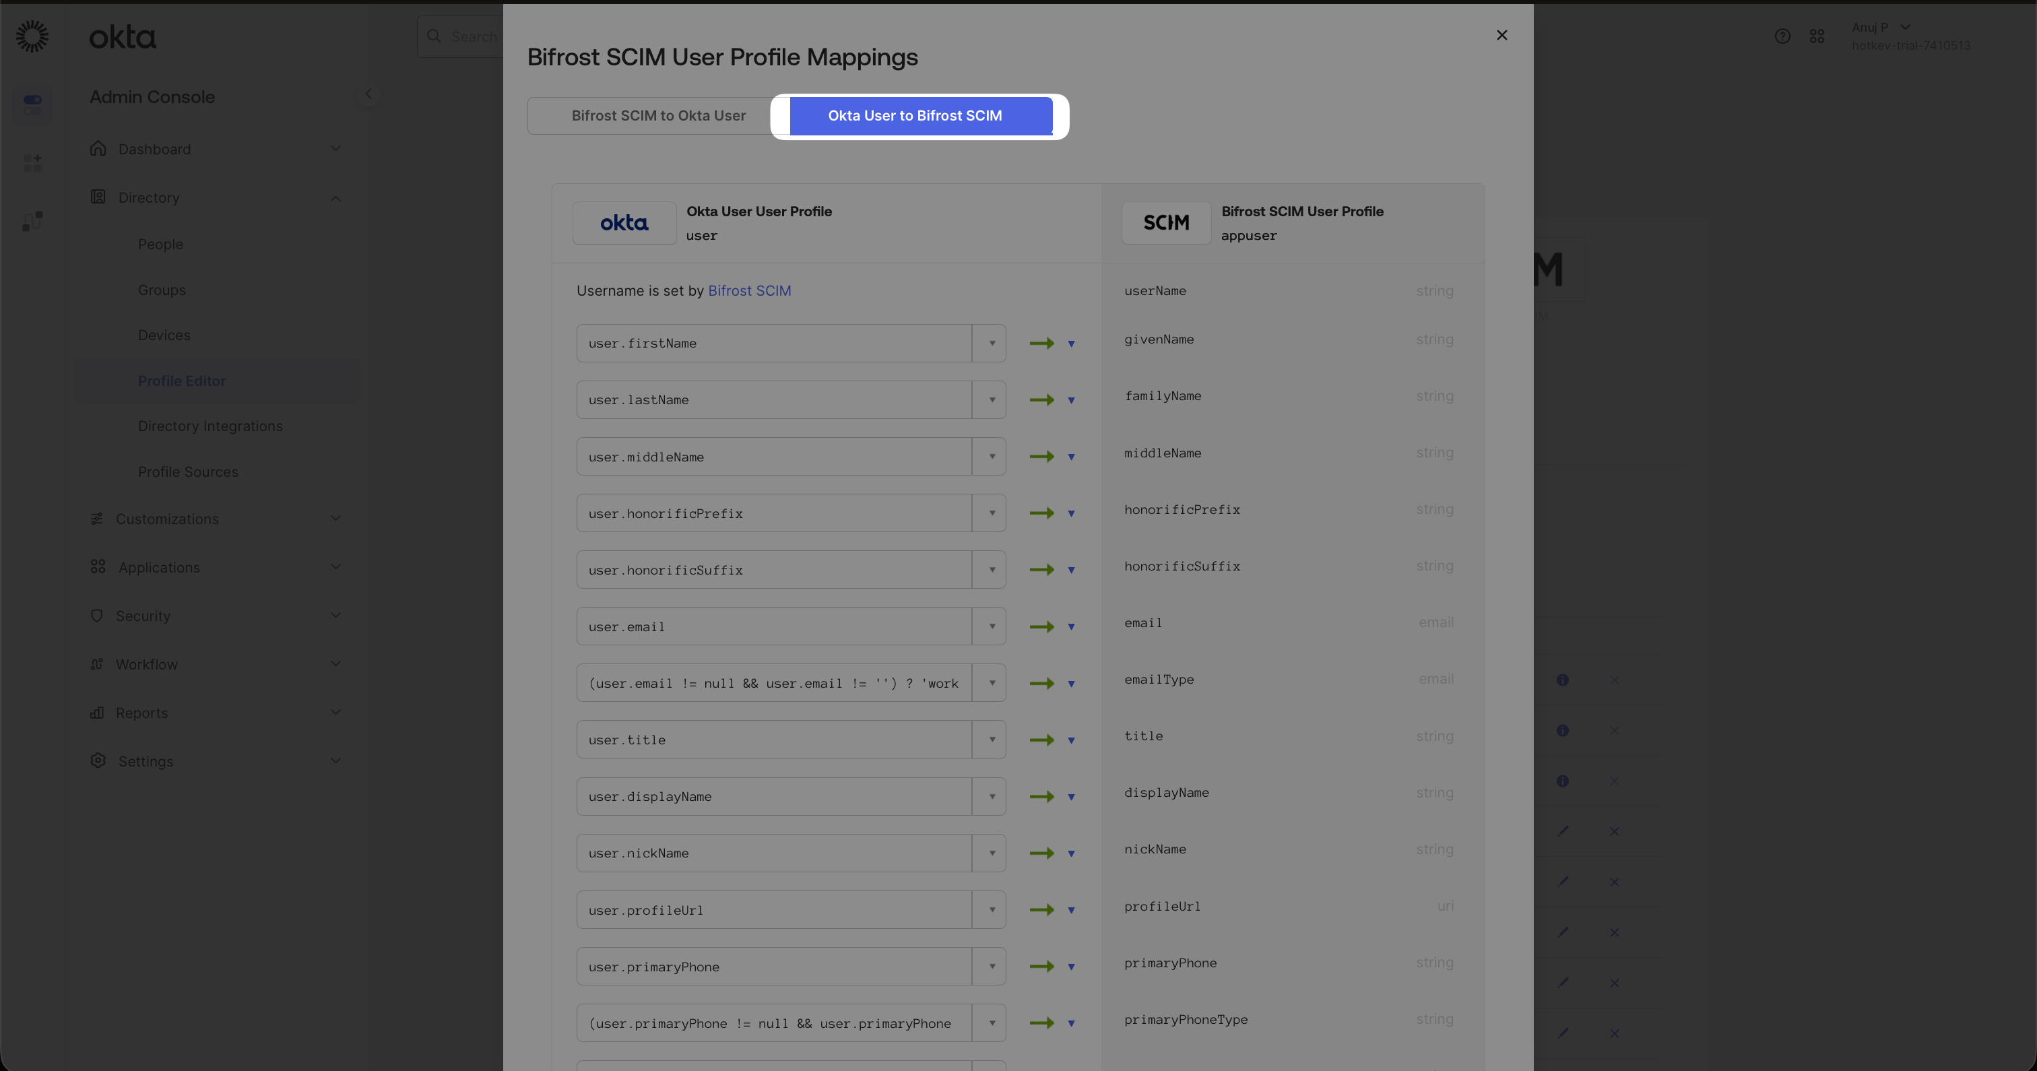Click the green mapping arrow for email row
The height and width of the screenshot is (1071, 2037).
pyautogui.click(x=1041, y=626)
